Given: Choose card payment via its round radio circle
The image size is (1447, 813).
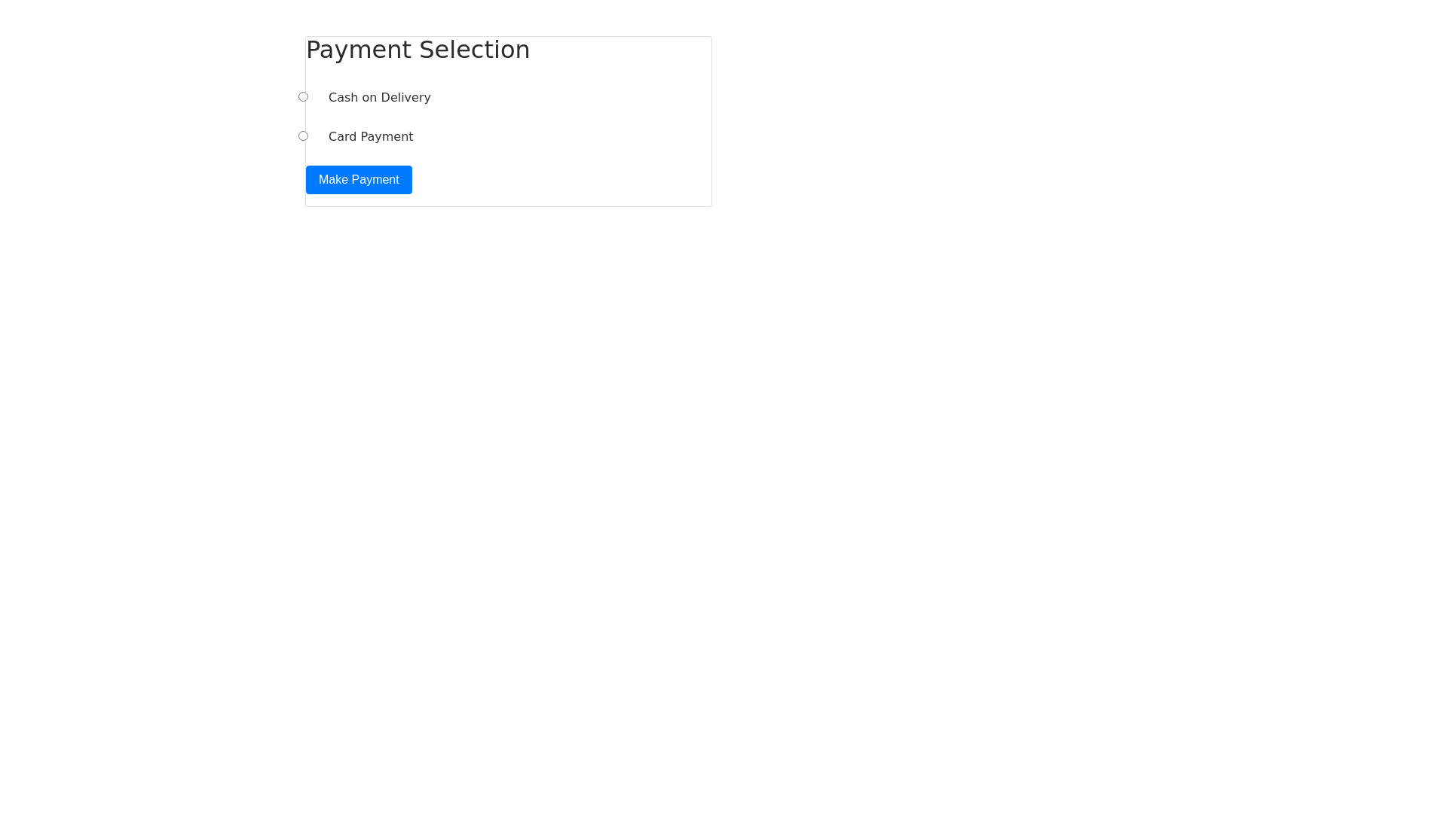Looking at the screenshot, I should 303,136.
